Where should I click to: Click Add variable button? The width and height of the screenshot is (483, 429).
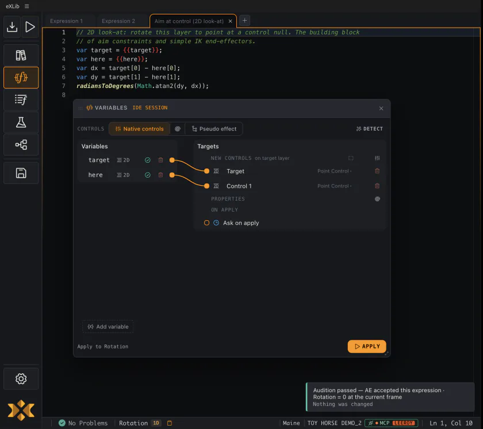[108, 327]
